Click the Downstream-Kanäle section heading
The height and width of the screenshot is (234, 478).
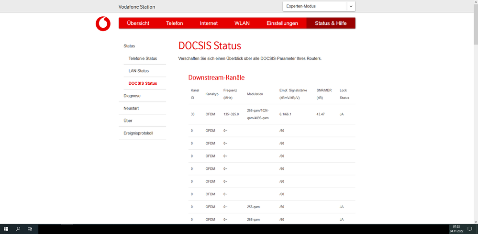[x=216, y=78]
